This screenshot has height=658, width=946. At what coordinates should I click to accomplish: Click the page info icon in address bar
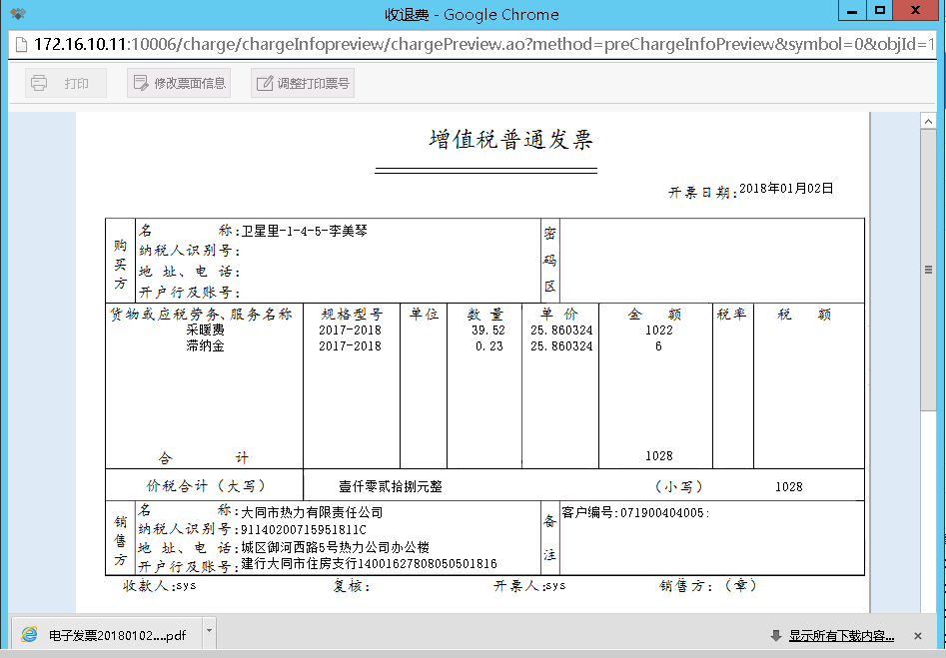[x=20, y=46]
